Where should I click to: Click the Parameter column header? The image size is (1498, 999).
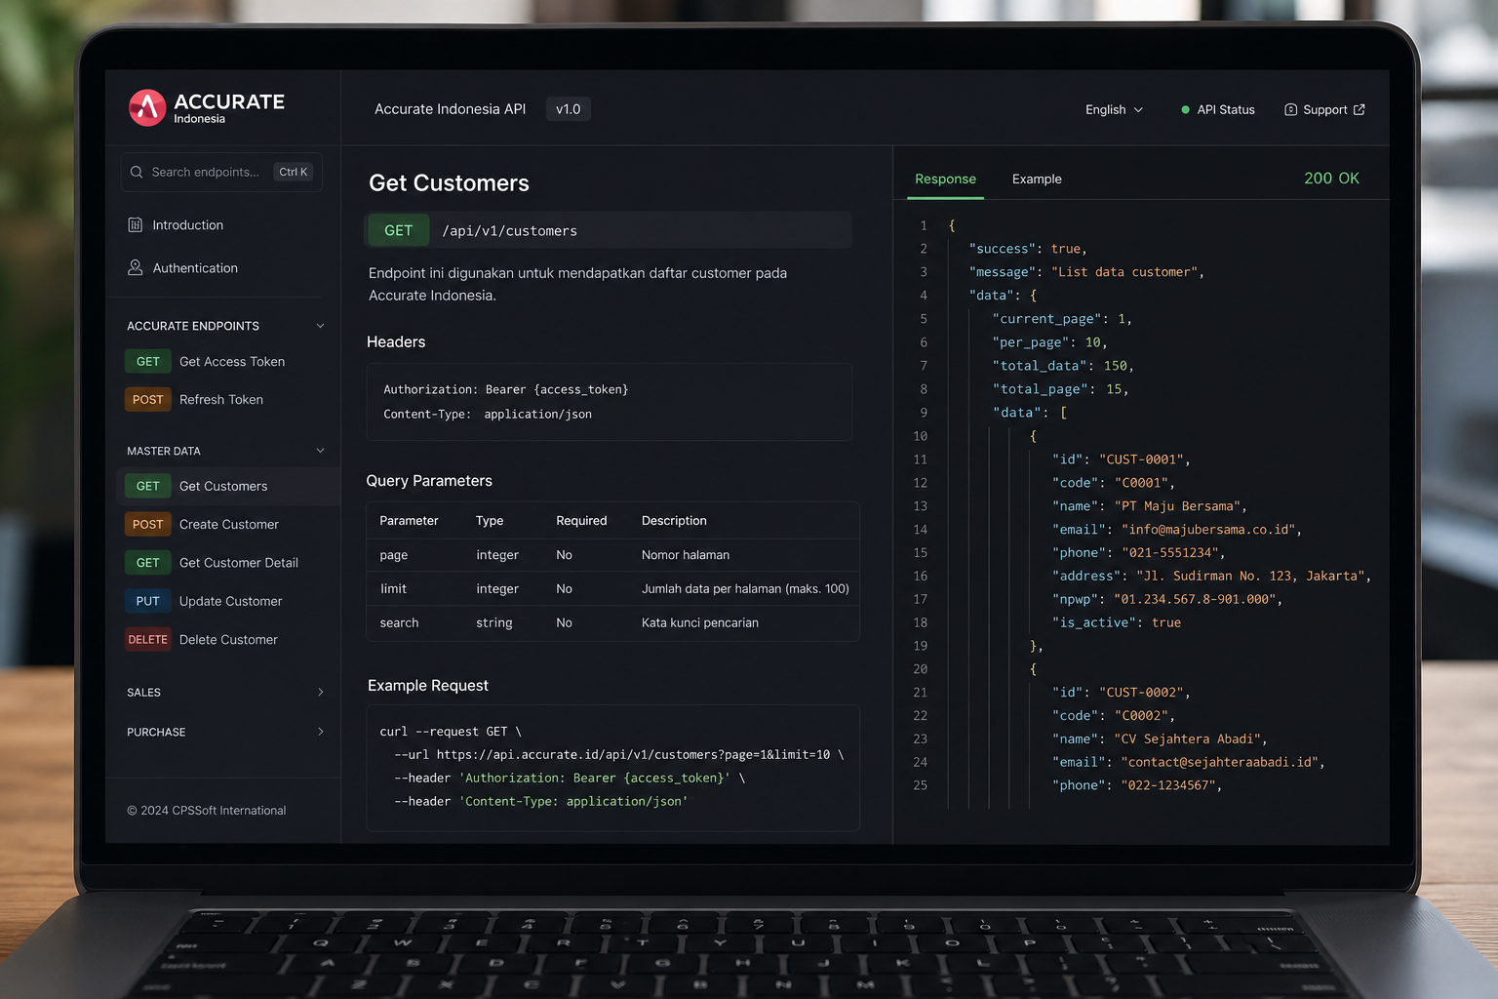(x=409, y=521)
